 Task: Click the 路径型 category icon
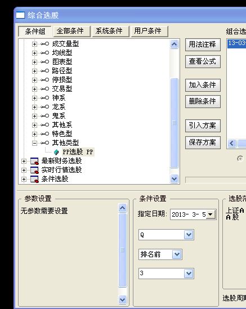[x=44, y=71]
